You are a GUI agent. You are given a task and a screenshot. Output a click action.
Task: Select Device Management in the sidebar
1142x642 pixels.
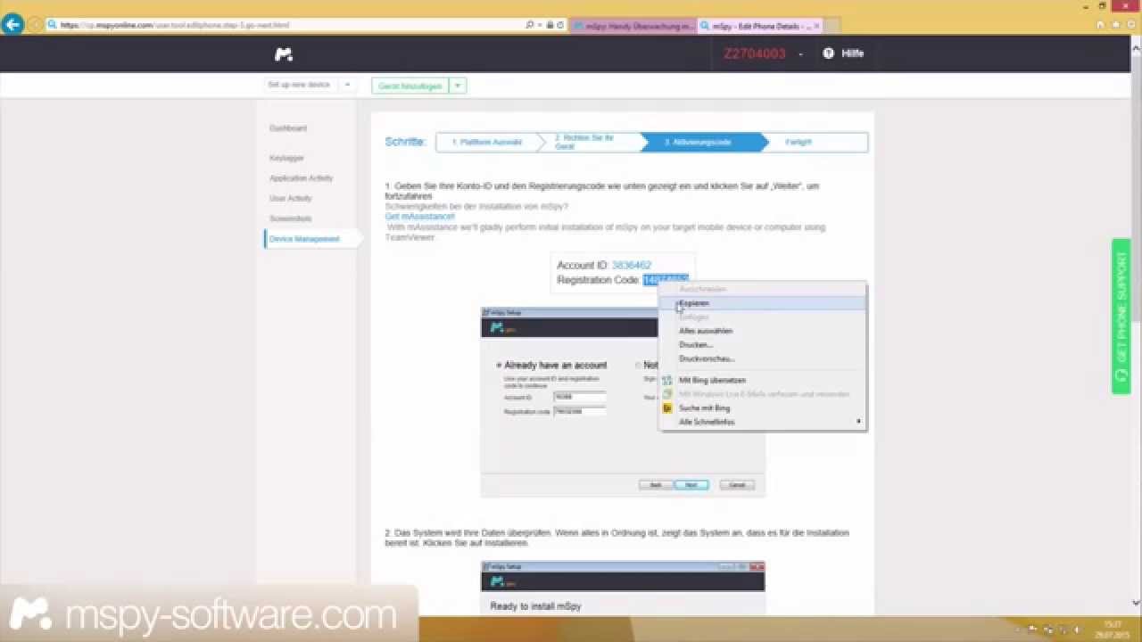(x=304, y=239)
